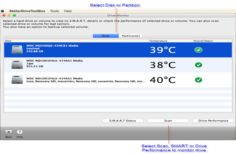
Task: Open the StellarDriveToolBox menu
Action: click(27, 11)
